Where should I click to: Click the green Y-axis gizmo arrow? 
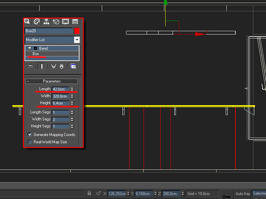(x=165, y=2)
